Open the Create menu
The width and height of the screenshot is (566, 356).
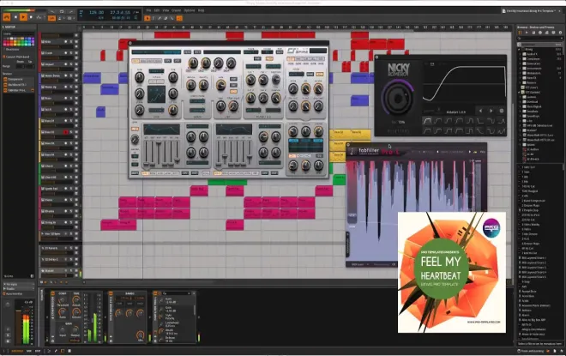point(176,10)
